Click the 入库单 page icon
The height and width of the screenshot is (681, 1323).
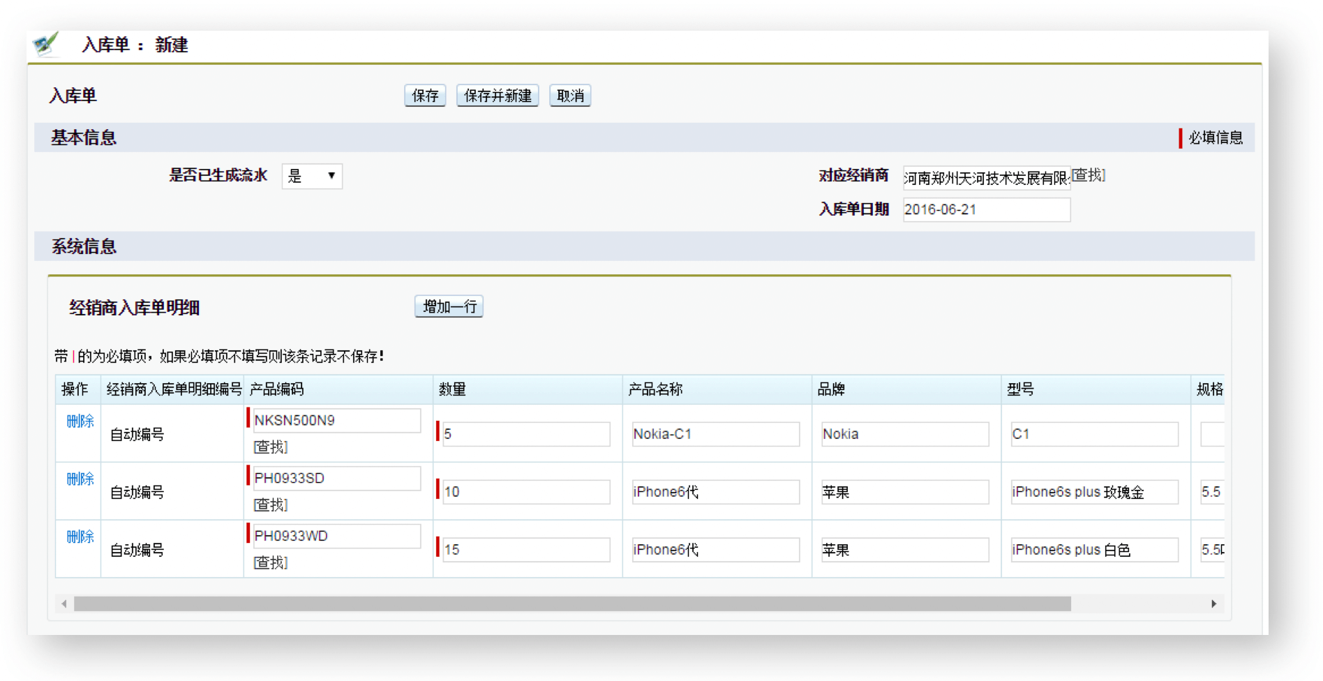point(46,45)
